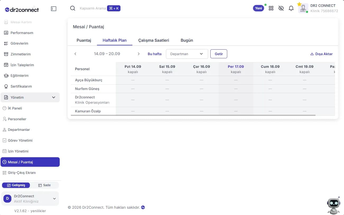Switch to Sade view mode
The width and height of the screenshot is (344, 215).
coord(44,185)
